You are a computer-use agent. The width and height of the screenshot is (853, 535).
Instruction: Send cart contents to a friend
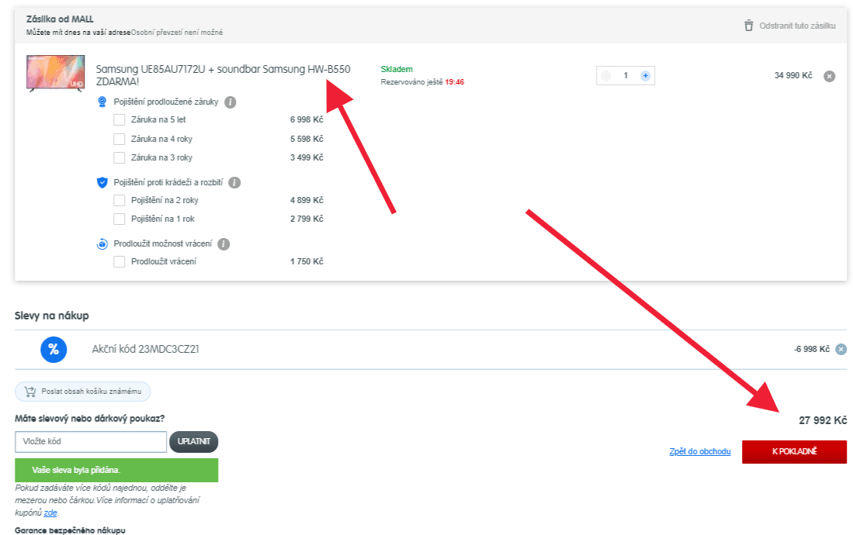point(83,392)
